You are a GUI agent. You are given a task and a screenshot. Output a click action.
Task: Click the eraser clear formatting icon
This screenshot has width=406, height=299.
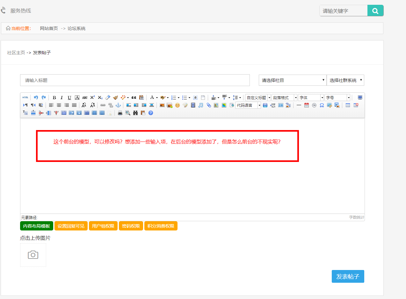108,98
